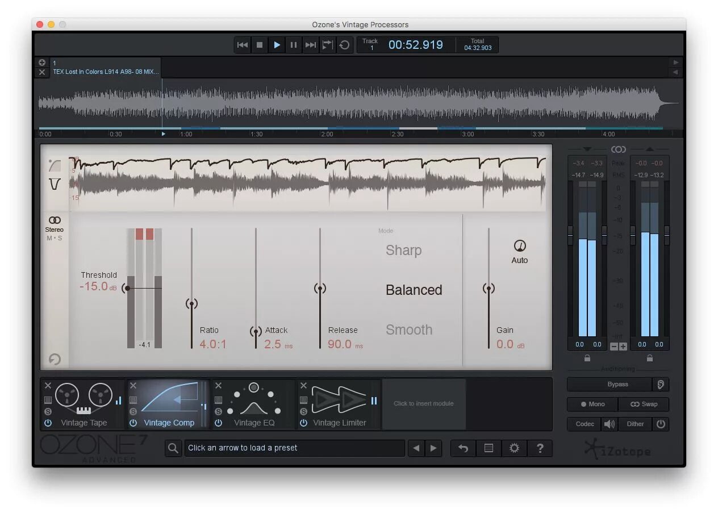Viewport: 718px width, 513px height.
Task: Click to insert module slot
Action: tap(424, 404)
